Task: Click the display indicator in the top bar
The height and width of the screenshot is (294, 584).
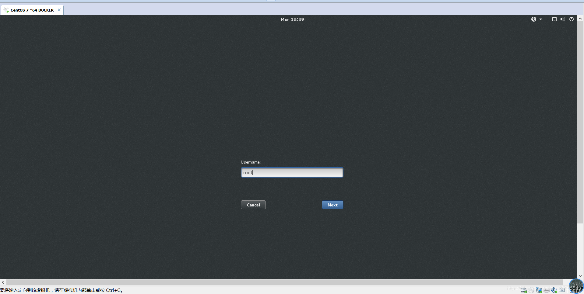Action: 554,19
